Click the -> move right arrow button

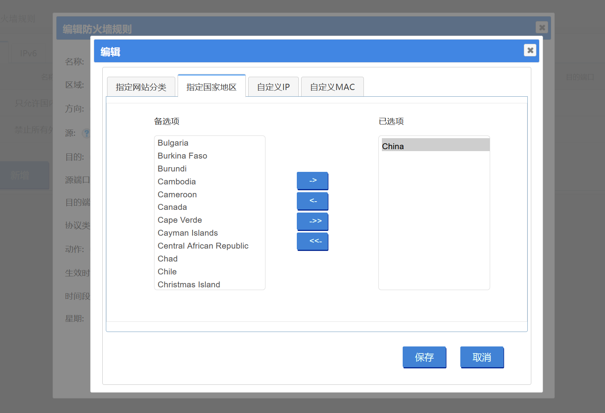point(312,180)
